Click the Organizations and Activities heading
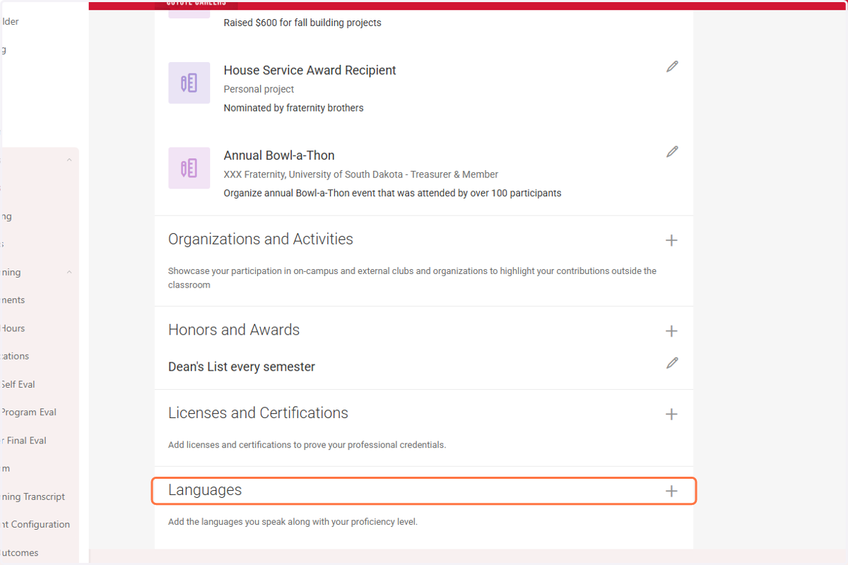The image size is (848, 565). point(261,239)
